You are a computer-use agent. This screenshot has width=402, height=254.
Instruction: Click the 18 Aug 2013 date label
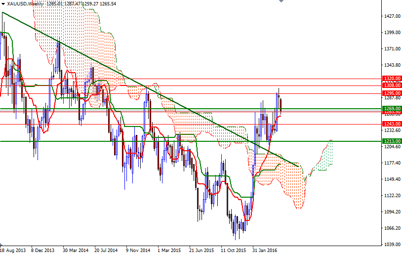(x=13, y=250)
